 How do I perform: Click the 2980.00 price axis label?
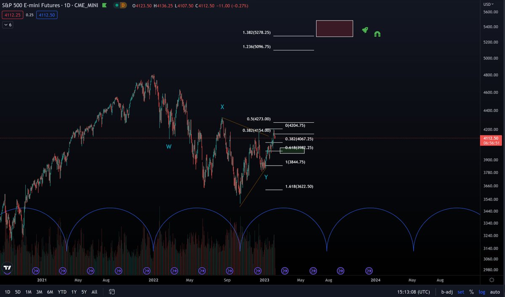coord(491,270)
